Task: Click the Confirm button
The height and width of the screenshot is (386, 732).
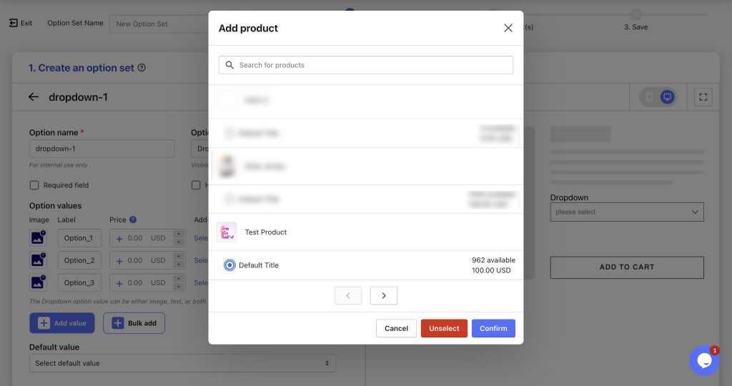Action: [493, 328]
